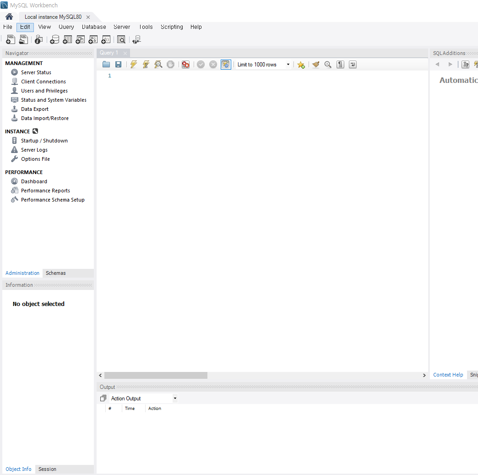Beautify the SQL script broom icon
478x475 pixels.
316,65
